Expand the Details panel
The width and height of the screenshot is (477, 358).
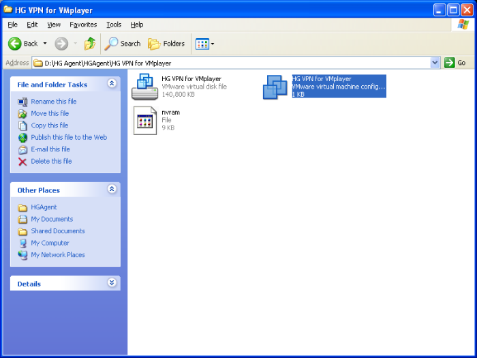(x=112, y=282)
